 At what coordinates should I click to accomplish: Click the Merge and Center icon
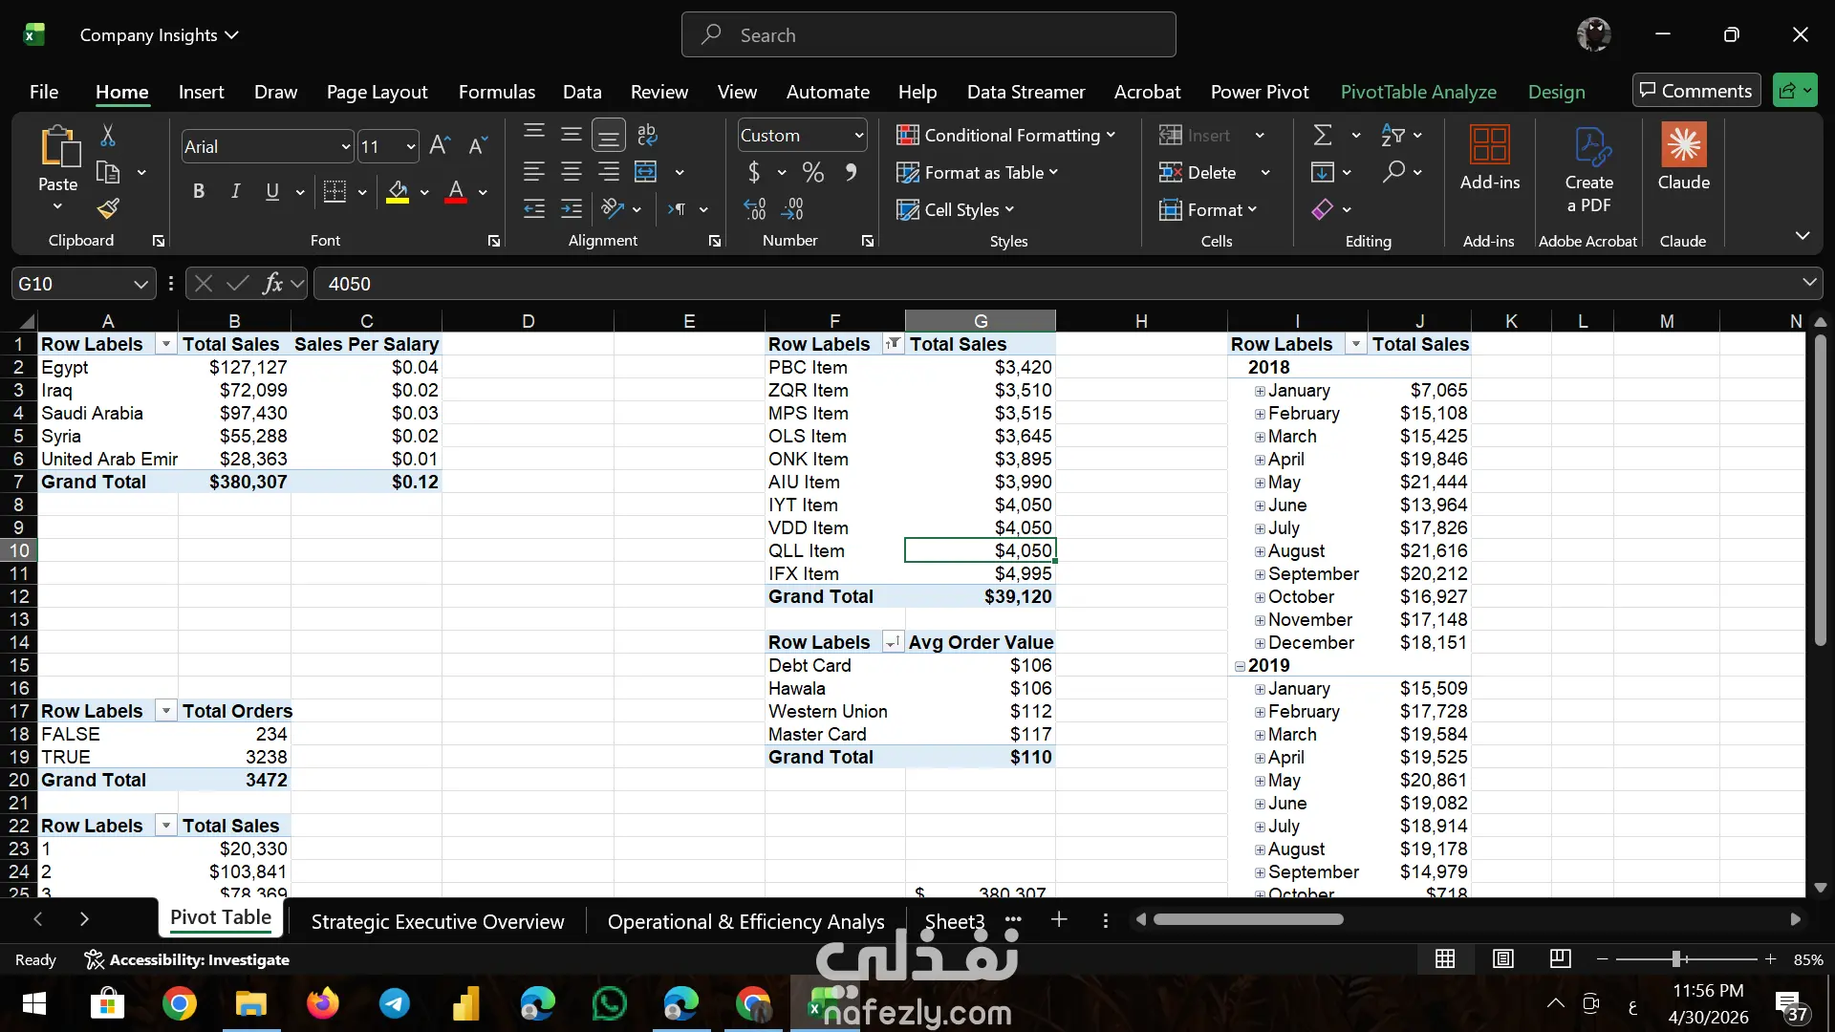tap(647, 172)
